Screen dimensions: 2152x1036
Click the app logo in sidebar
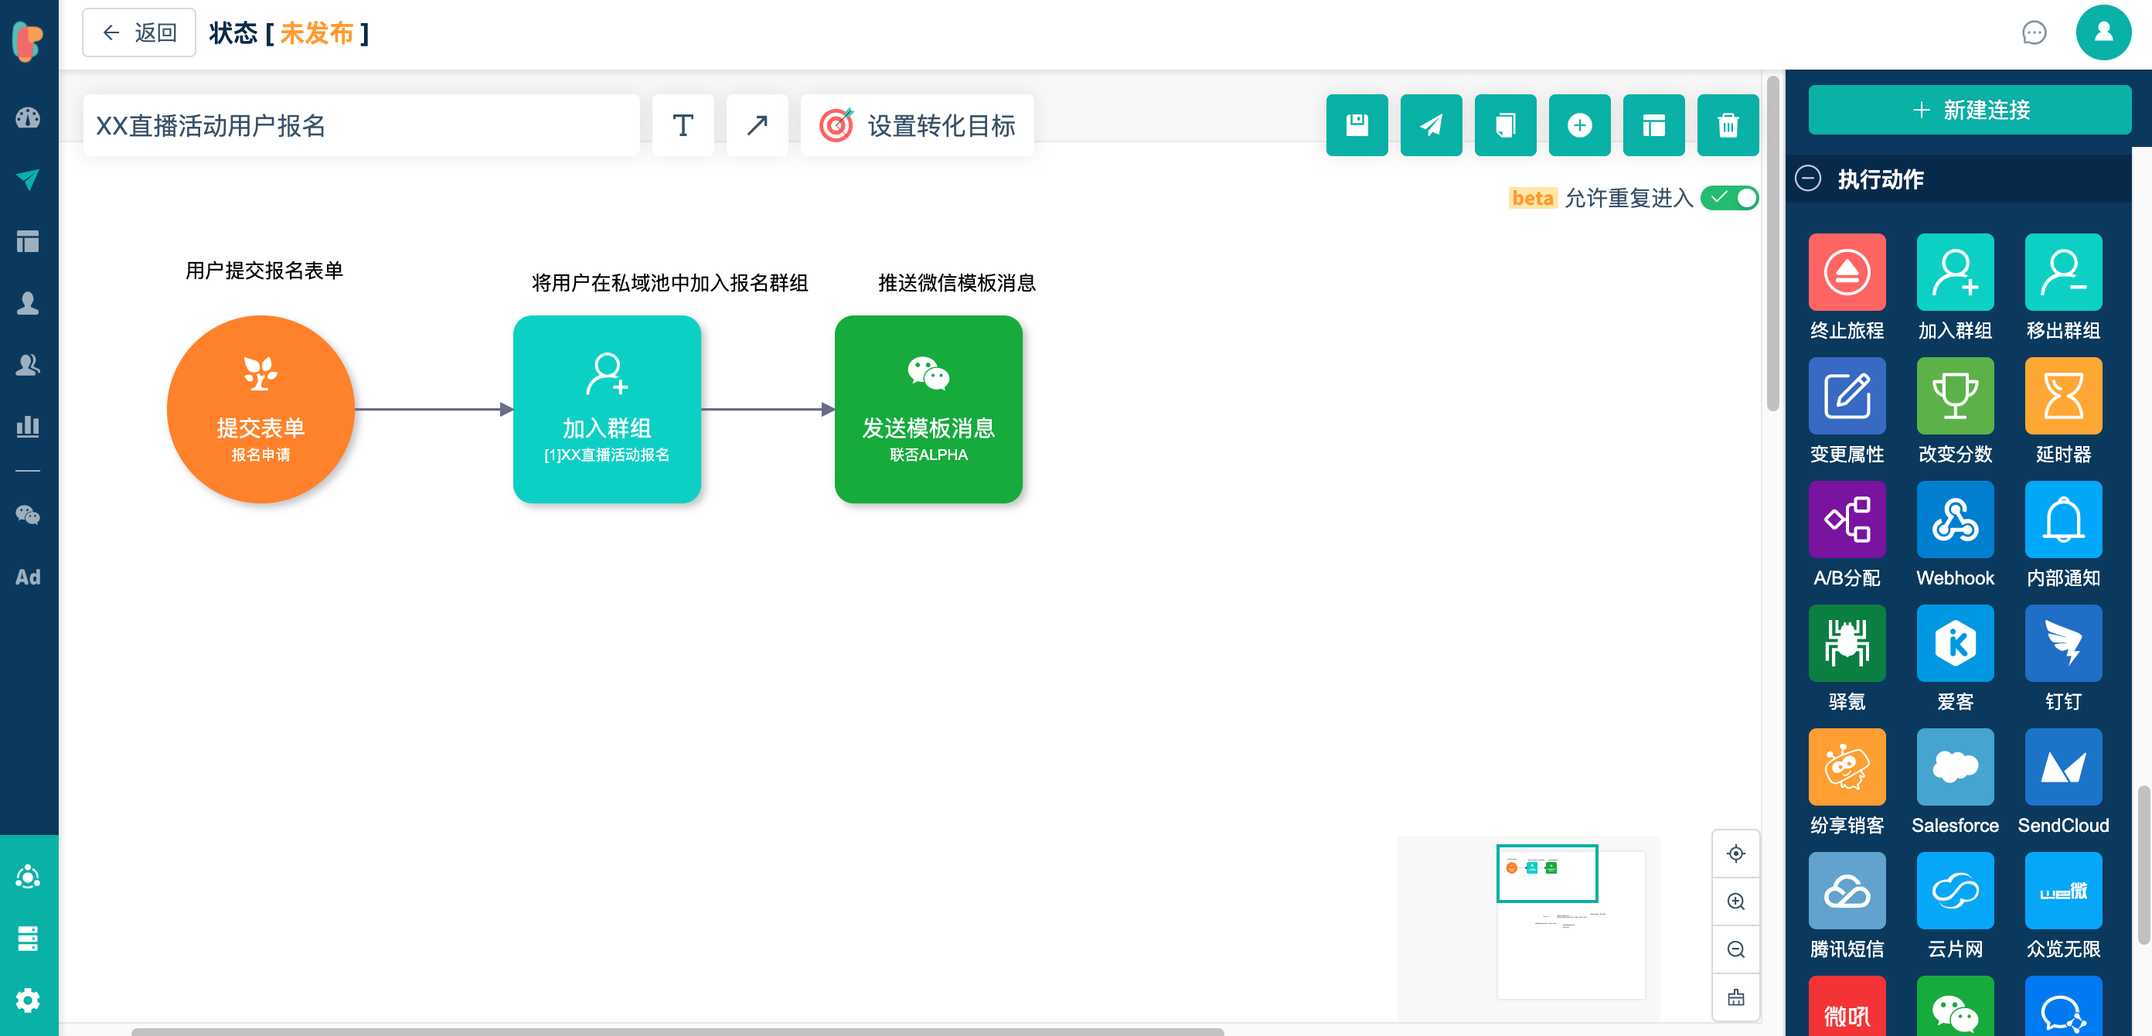pos(28,42)
